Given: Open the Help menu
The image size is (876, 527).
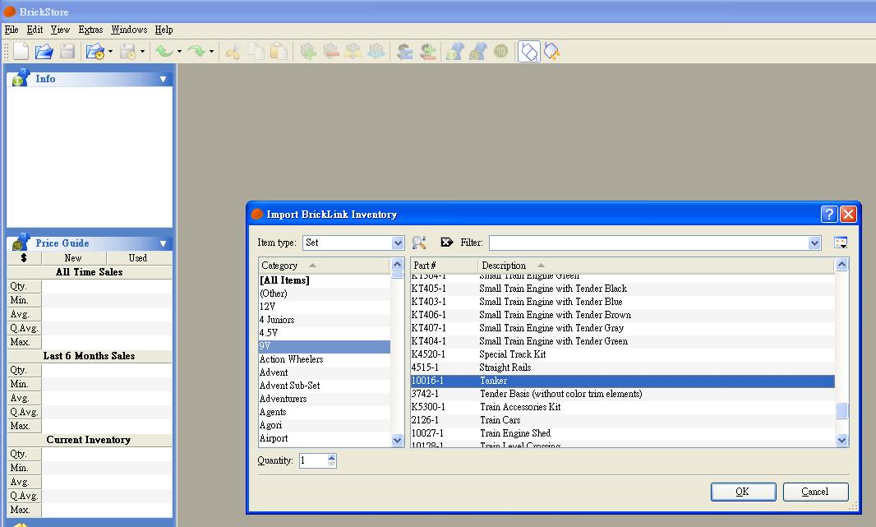Looking at the screenshot, I should pyautogui.click(x=164, y=30).
